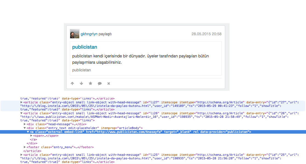Open the publicistan title link
Image resolution: width=306 pixels, height=164 pixels.
pos(84,47)
